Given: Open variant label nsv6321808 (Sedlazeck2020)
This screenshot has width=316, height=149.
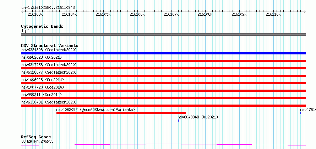Looking at the screenshot, I should tap(49, 50).
